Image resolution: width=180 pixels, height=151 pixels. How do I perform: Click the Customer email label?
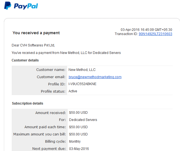coord(51,77)
